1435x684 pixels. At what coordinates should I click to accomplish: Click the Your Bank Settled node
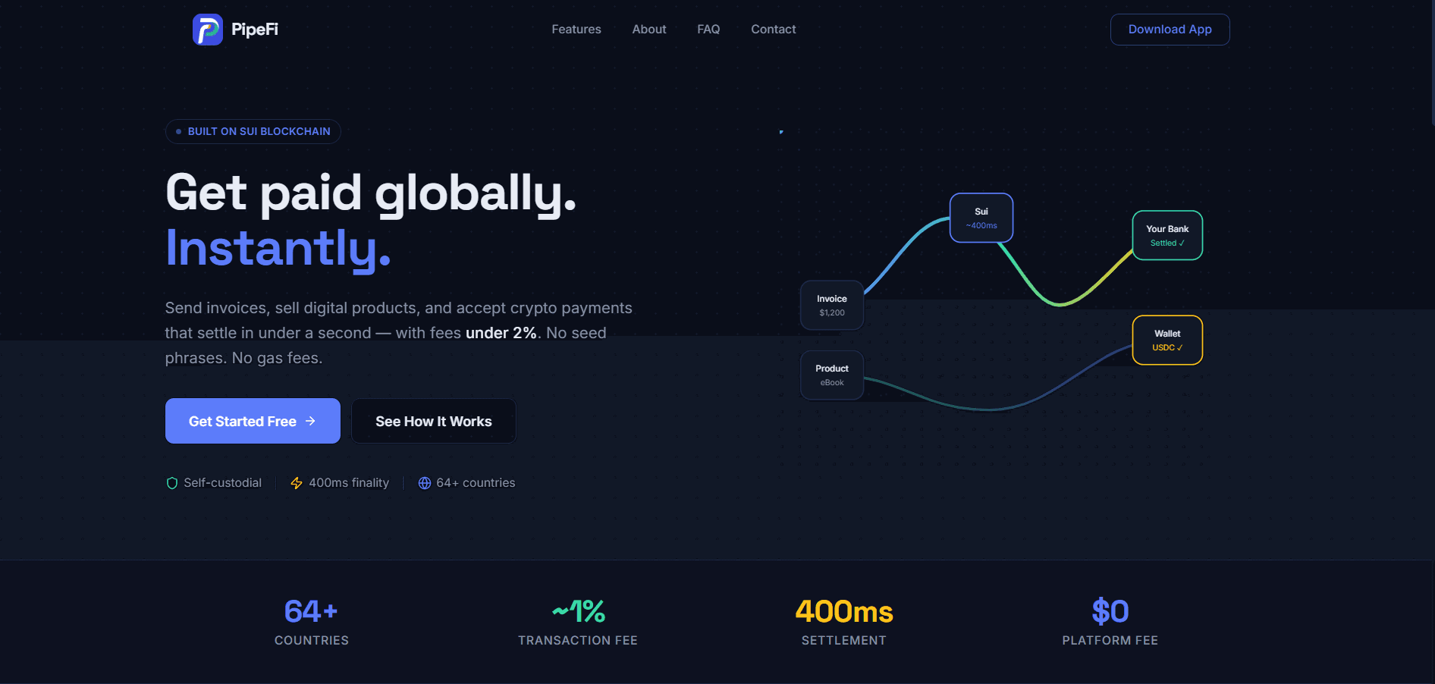tap(1167, 235)
